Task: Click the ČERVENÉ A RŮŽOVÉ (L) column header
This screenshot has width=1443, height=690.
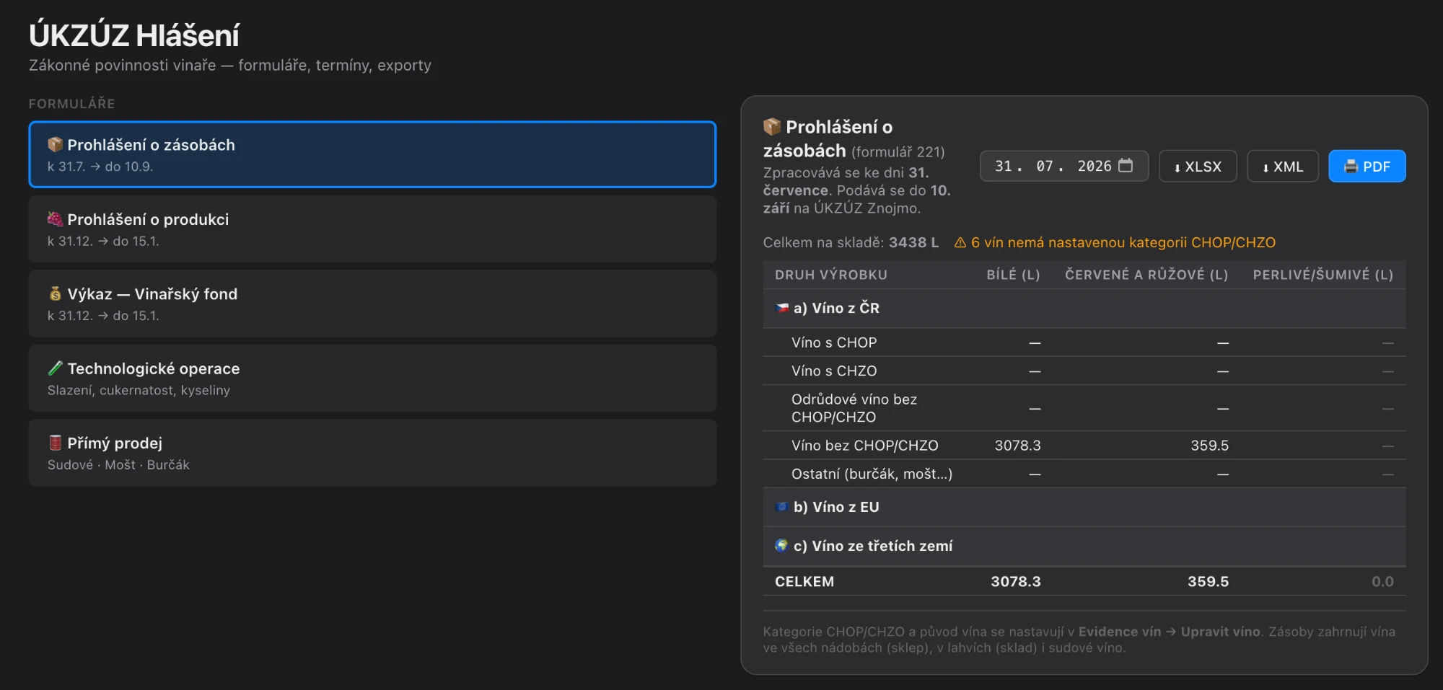Action: tap(1146, 275)
